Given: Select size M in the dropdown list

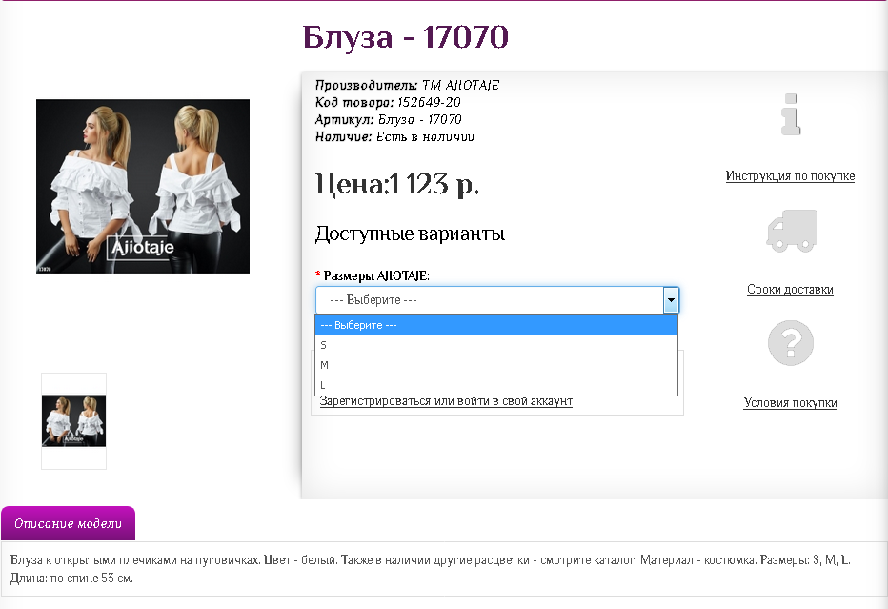Looking at the screenshot, I should click(x=496, y=365).
